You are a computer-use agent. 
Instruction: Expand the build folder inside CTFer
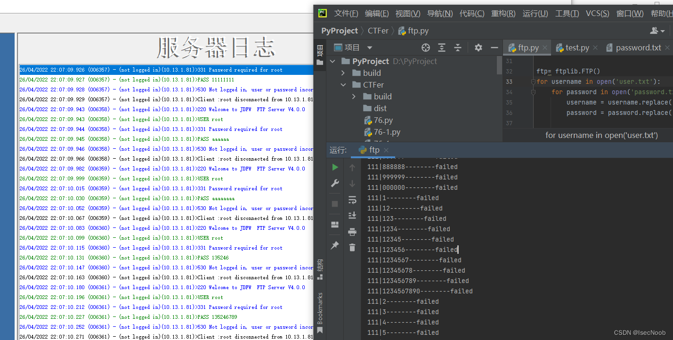coord(354,97)
